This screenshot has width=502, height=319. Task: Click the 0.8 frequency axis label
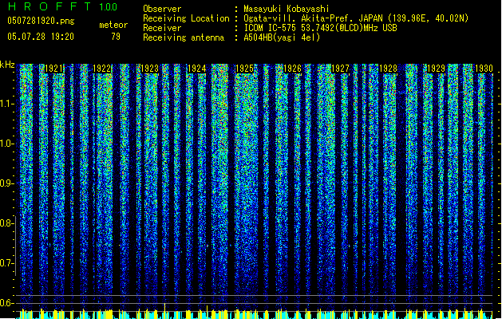click(6, 223)
